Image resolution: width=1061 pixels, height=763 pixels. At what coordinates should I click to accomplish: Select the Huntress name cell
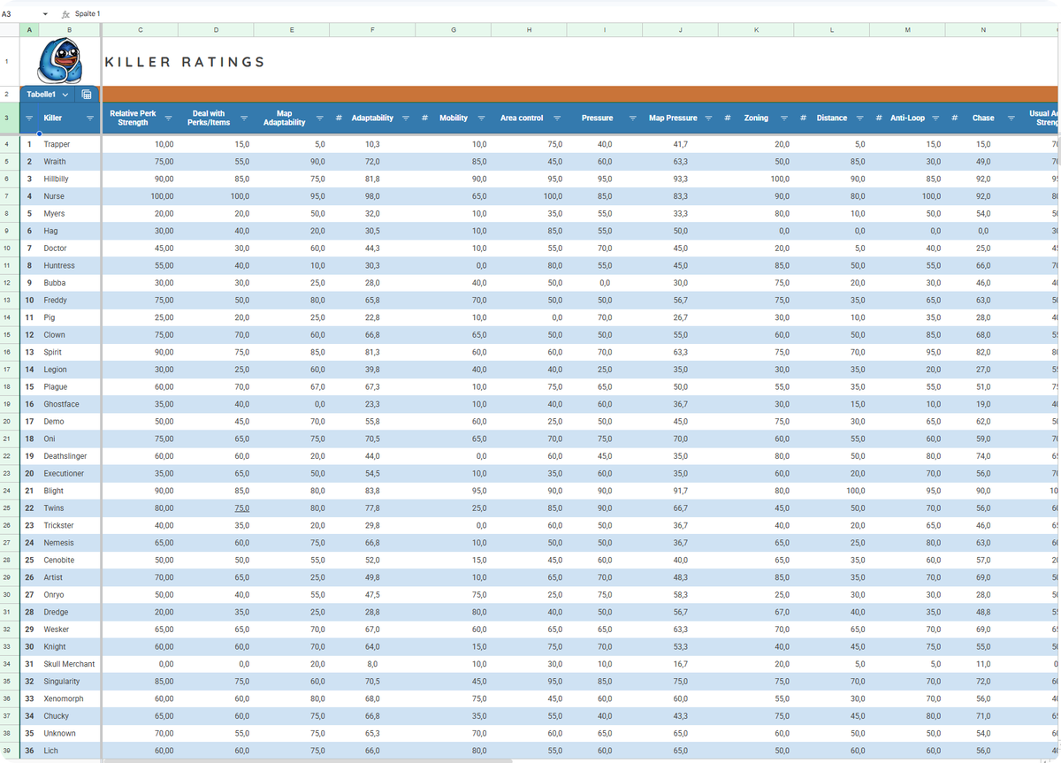coord(69,265)
